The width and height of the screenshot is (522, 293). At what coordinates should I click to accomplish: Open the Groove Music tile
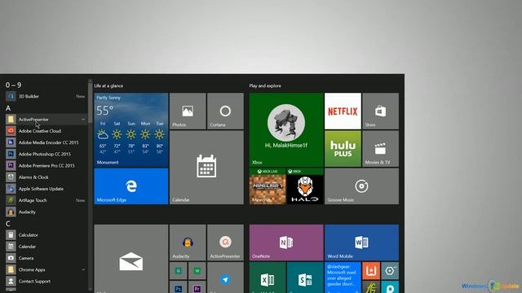coord(362,186)
